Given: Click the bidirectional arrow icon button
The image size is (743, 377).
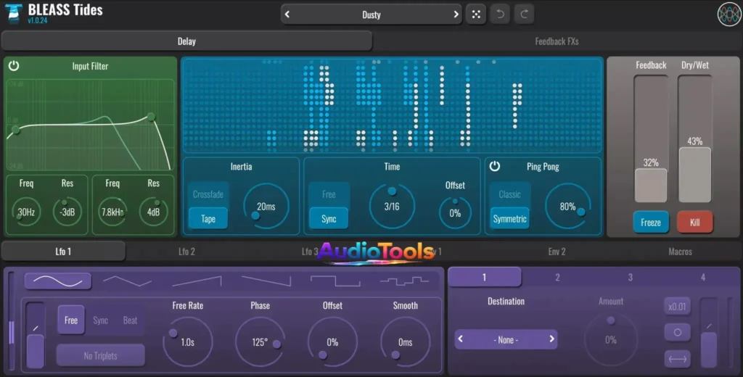Looking at the screenshot, I should point(677,359).
